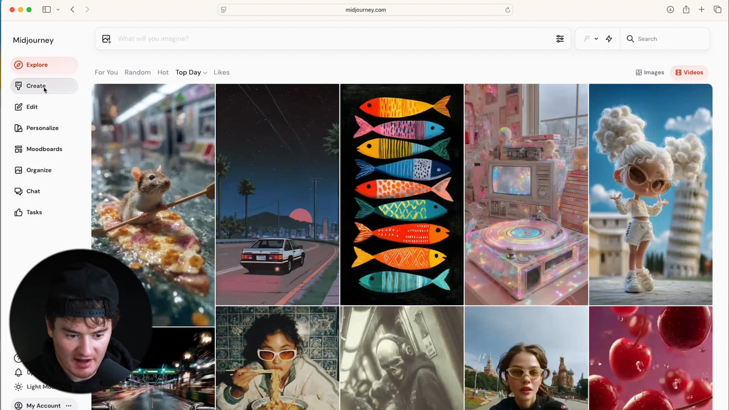Viewport: 729px width, 410px height.
Task: Reload page with Safari refresh icon
Action: (507, 10)
